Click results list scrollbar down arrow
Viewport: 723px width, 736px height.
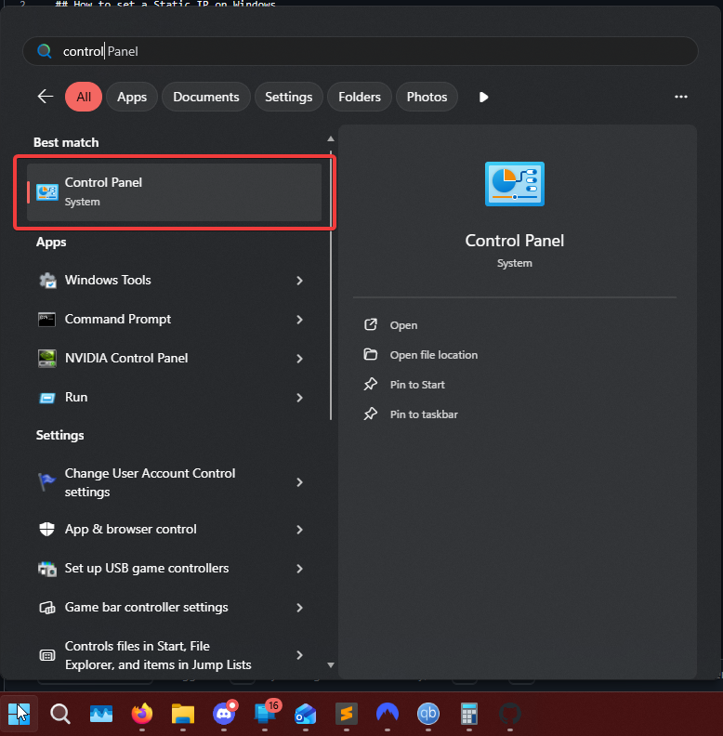[331, 664]
